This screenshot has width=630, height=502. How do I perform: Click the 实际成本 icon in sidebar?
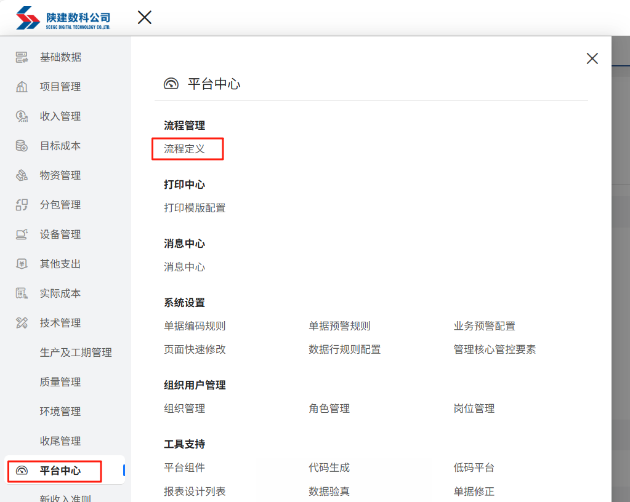pyautogui.click(x=22, y=293)
